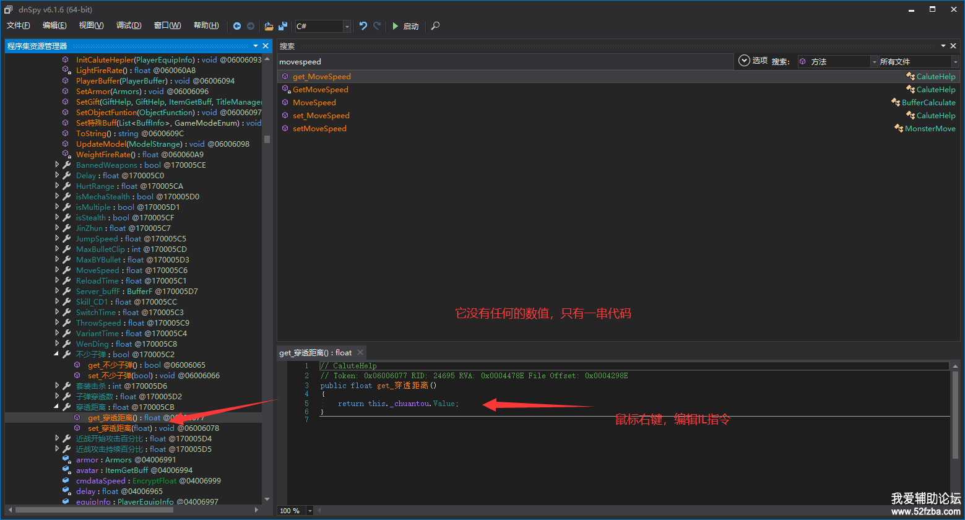This screenshot has width=965, height=520.
Task: Open the 程序集资源管理器 panel options arrow
Action: (x=256, y=46)
